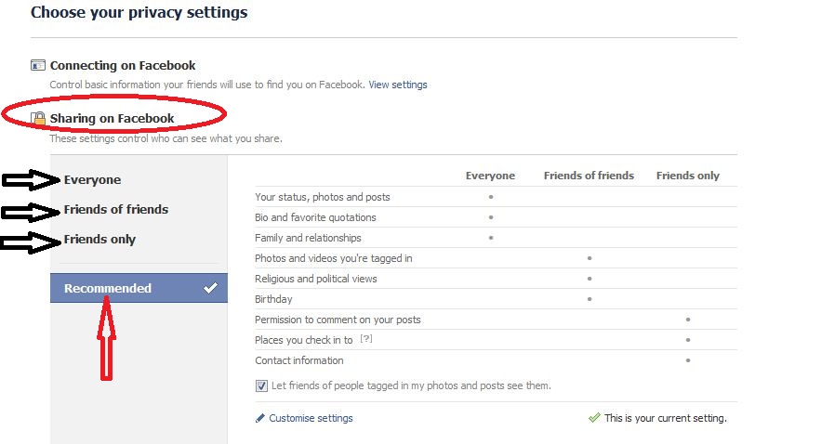Screen dimensions: 835x444
Task: Click the dot for Your status under Everyone
Action: click(x=490, y=197)
